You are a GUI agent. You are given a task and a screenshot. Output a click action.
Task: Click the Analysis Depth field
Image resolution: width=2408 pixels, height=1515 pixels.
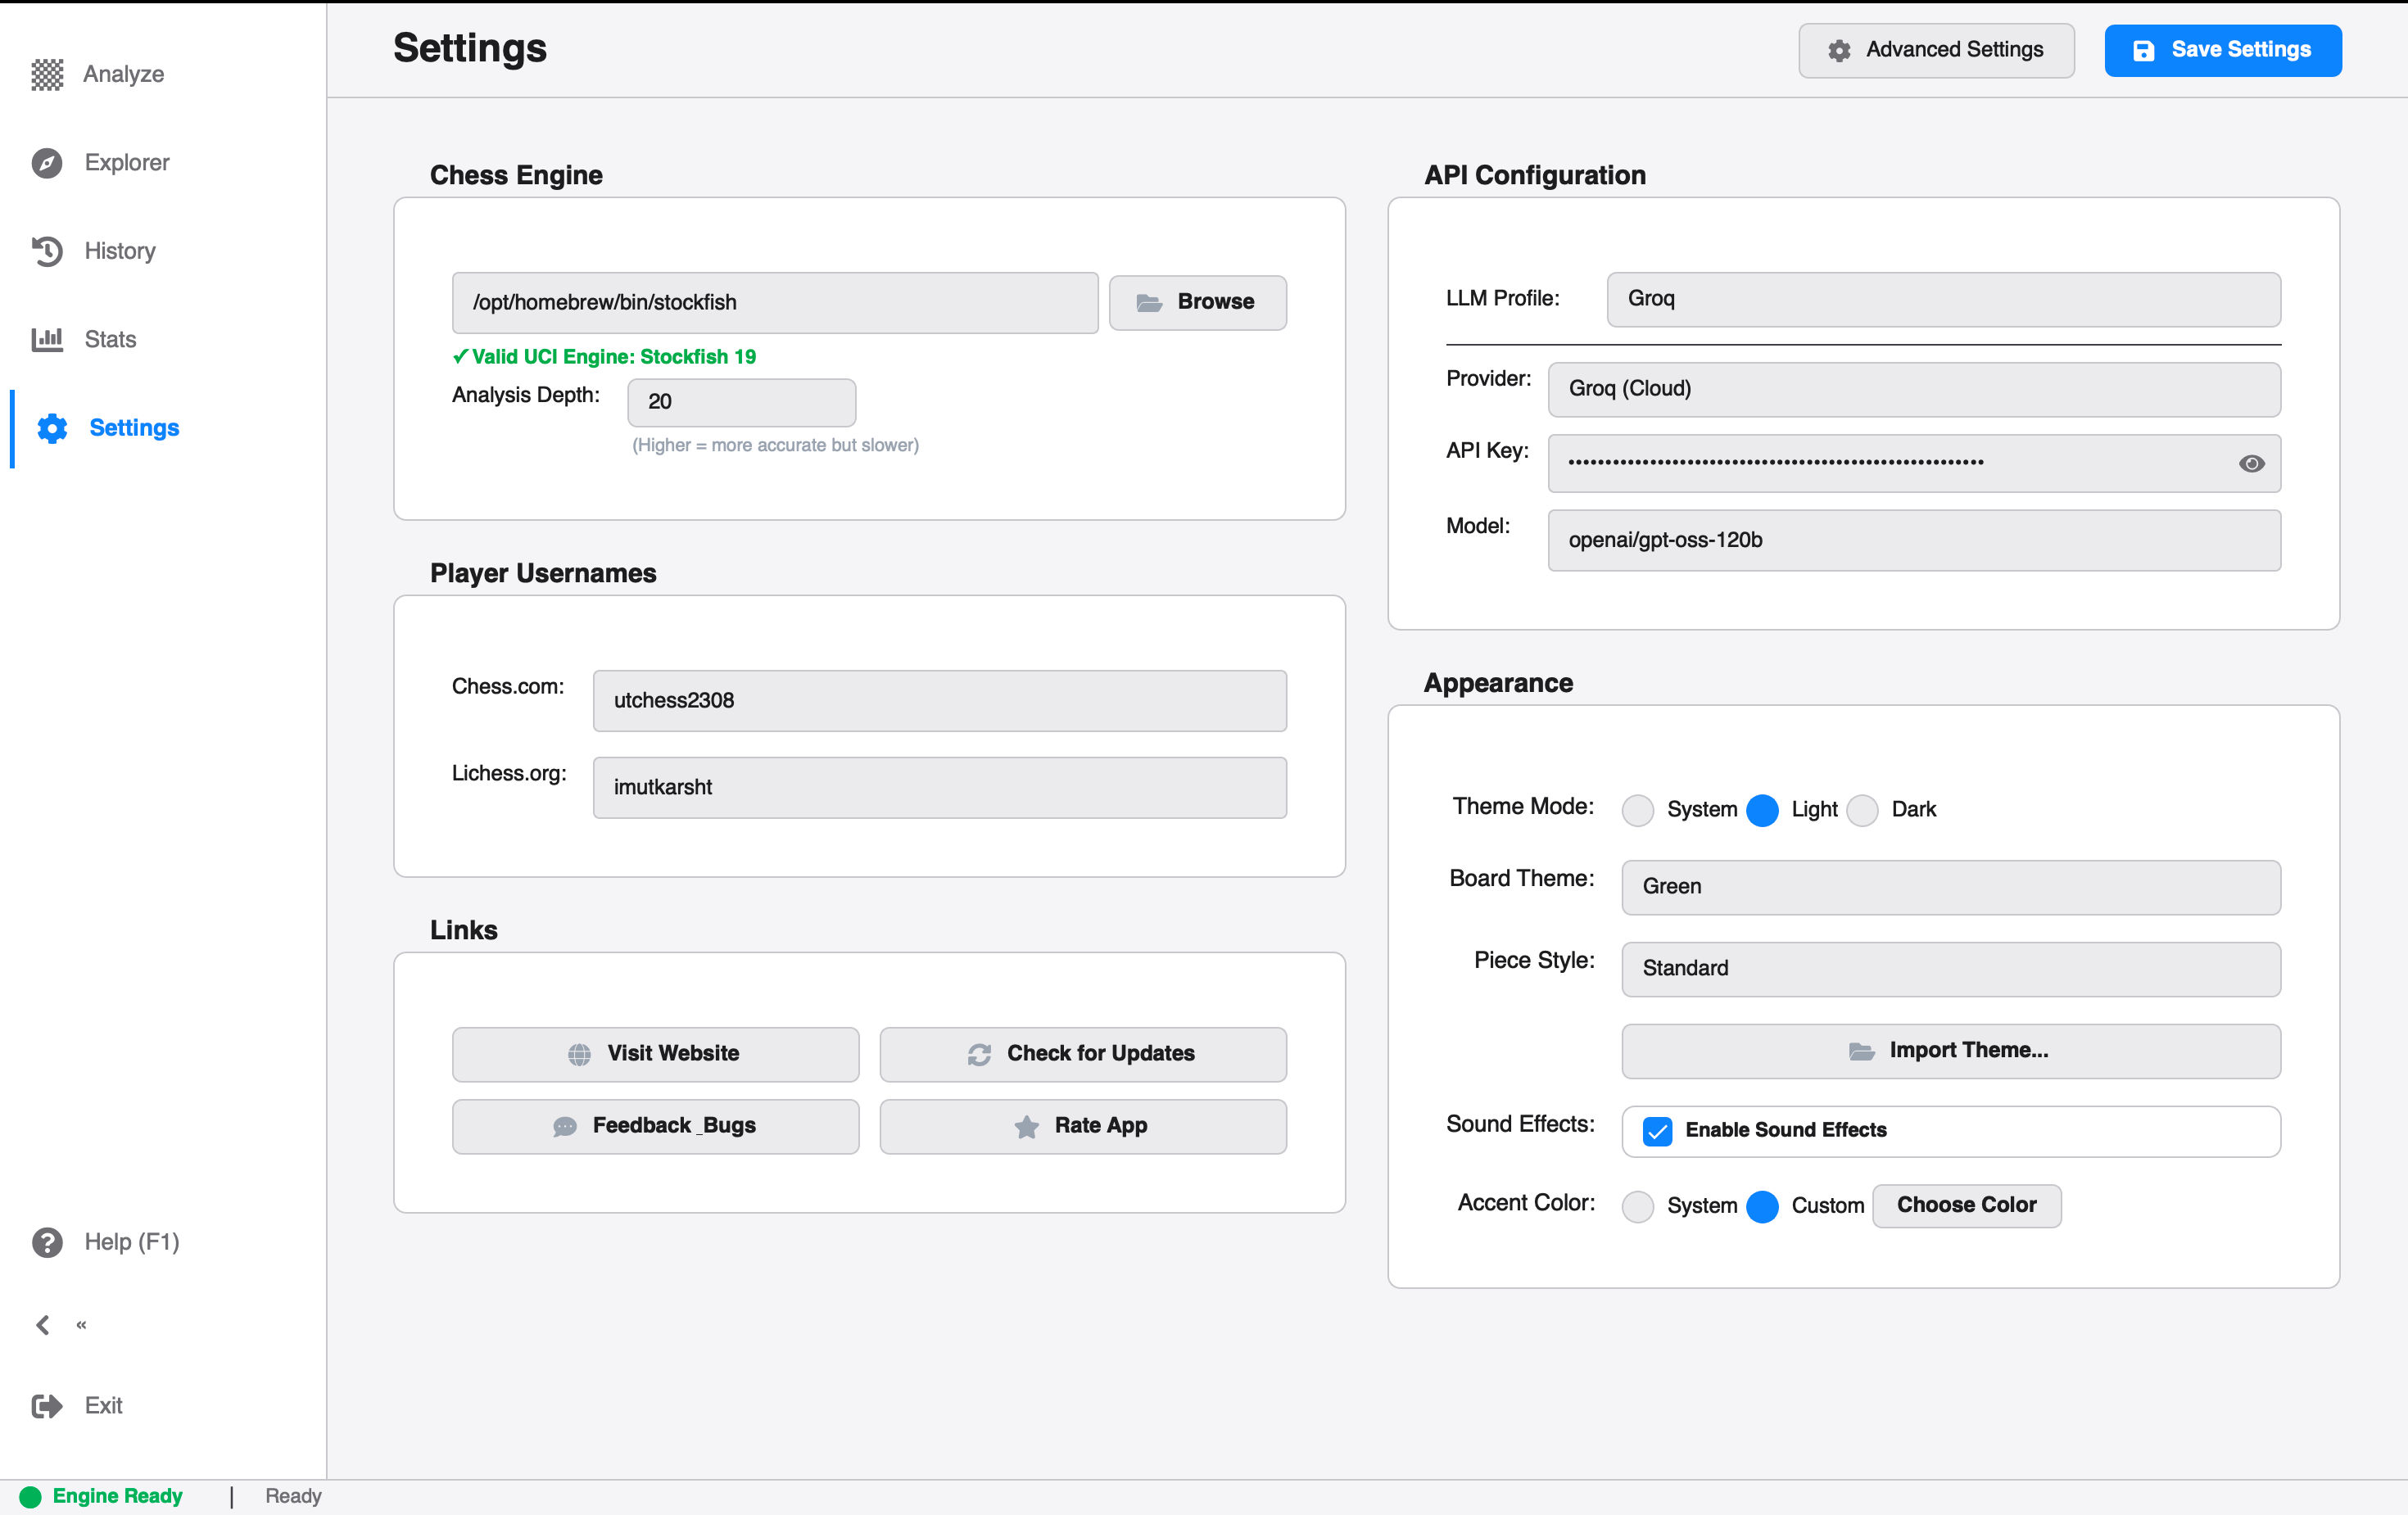tap(741, 402)
